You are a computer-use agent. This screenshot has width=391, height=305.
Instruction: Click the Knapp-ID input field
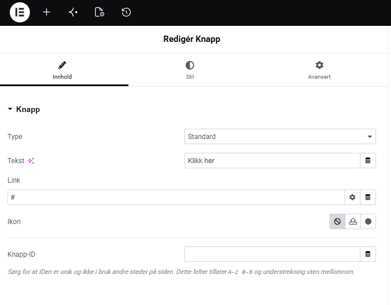[272, 254]
